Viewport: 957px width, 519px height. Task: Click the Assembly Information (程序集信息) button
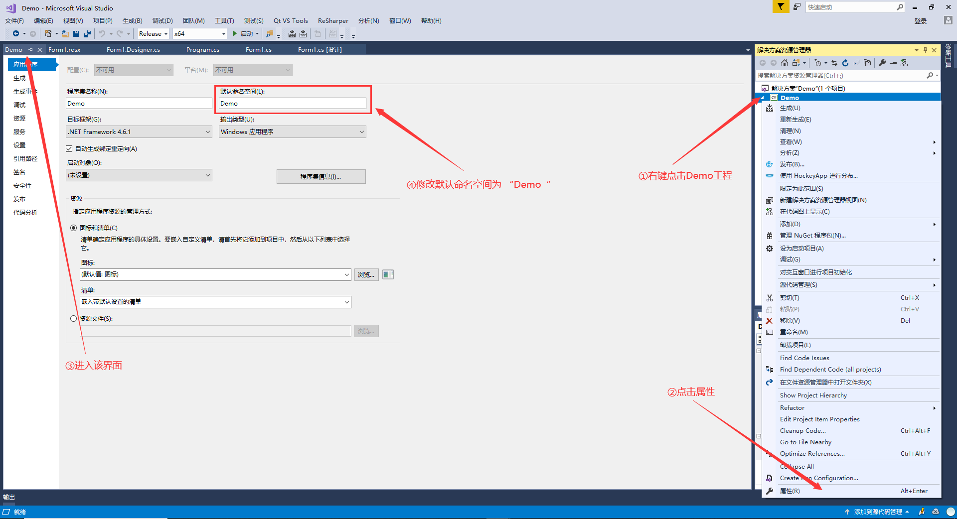coord(321,177)
